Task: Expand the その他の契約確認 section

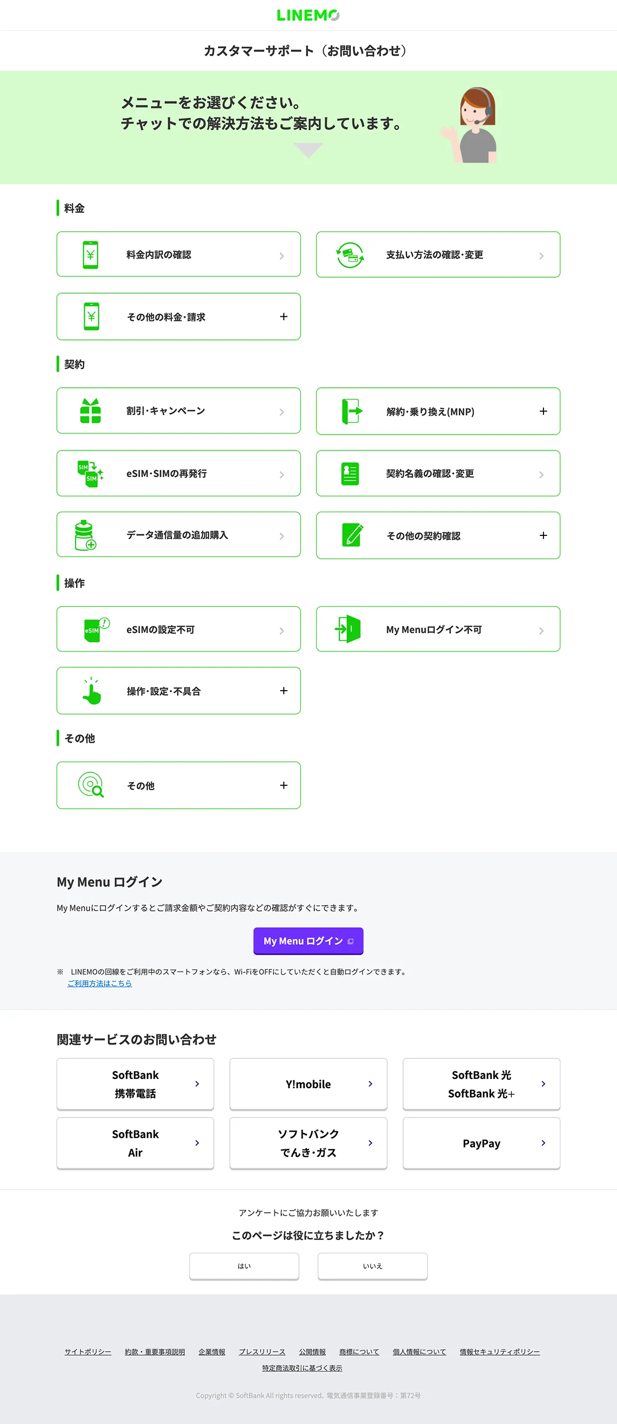Action: 543,535
